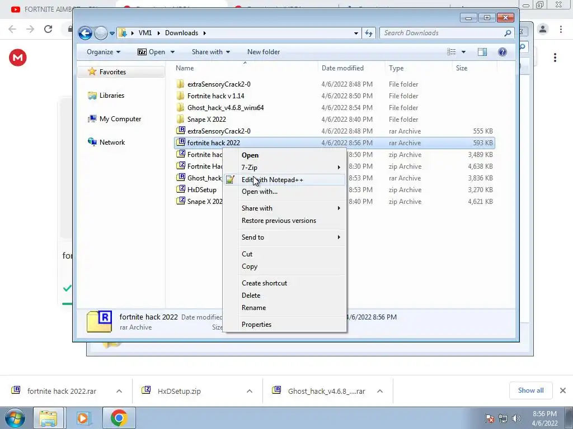Click New folder in the toolbar
This screenshot has width=573, height=429.
pyautogui.click(x=264, y=52)
